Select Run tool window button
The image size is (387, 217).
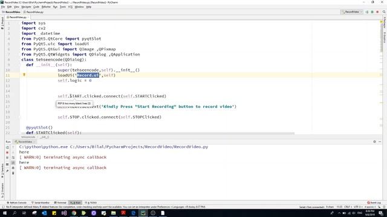click(75, 203)
